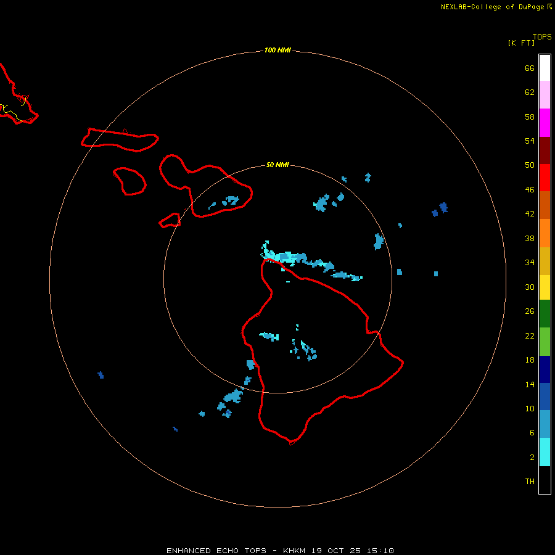Click the blue echo cluster northeast inside 50 NMI ring

tap(321, 203)
